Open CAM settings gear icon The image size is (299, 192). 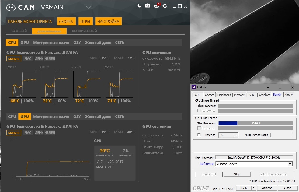(x=165, y=6)
